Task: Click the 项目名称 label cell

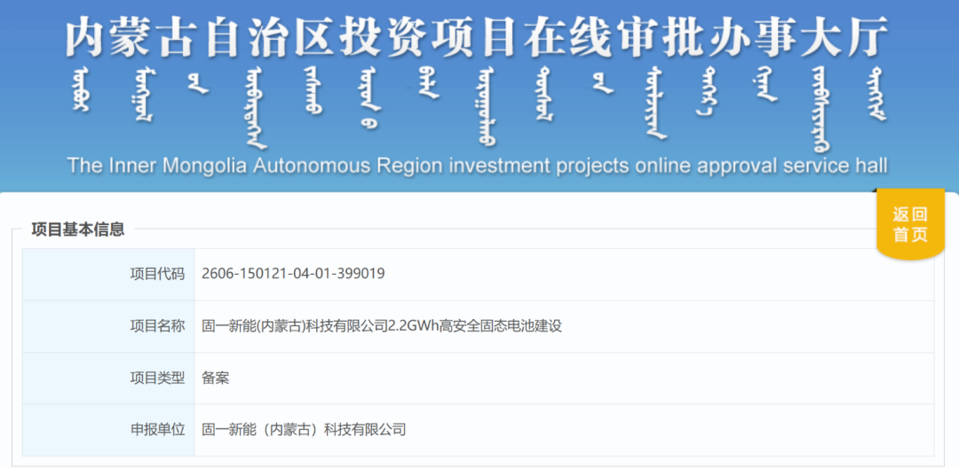Action: pyautogui.click(x=108, y=326)
